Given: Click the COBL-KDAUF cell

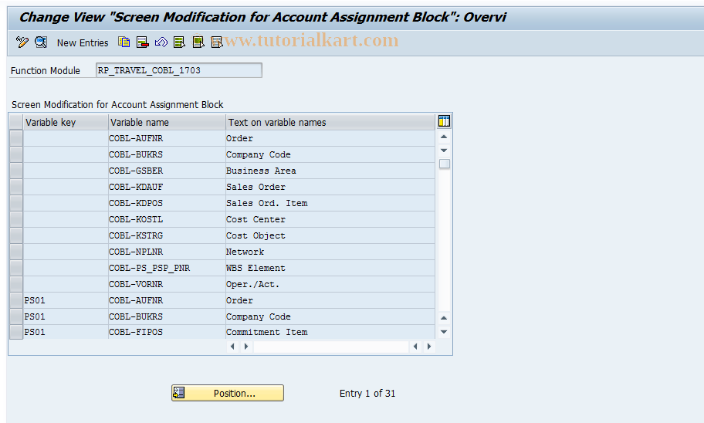Looking at the screenshot, I should pyautogui.click(x=167, y=187).
